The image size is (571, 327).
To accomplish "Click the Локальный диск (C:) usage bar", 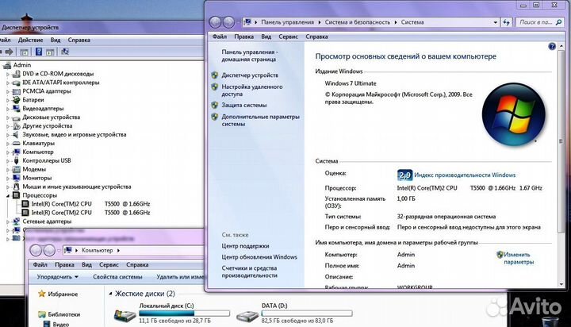I will tap(184, 314).
